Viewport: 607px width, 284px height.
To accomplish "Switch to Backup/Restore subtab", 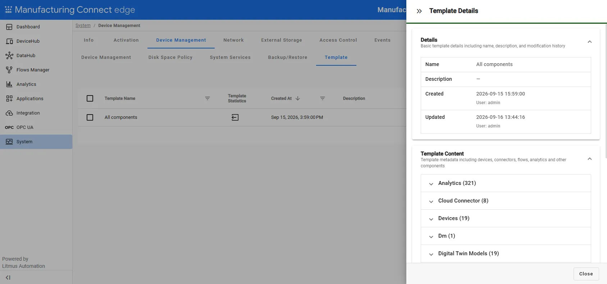I will pos(288,57).
